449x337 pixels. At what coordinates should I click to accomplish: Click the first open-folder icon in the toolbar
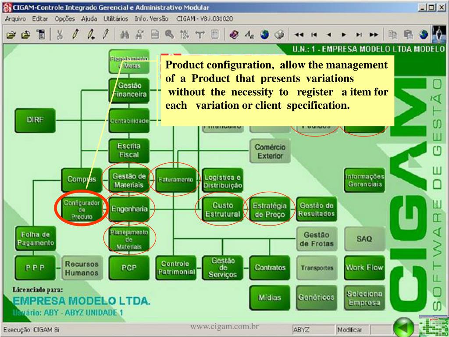click(11, 35)
